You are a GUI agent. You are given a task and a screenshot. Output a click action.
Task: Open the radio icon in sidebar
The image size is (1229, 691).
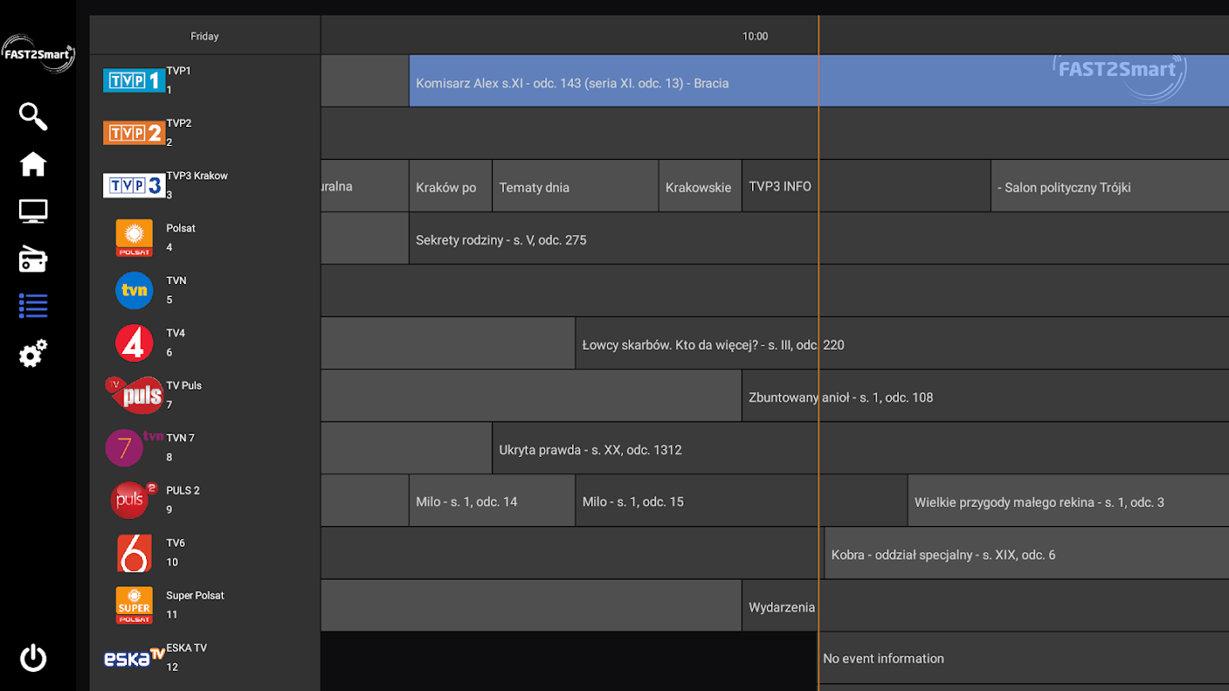coord(33,258)
